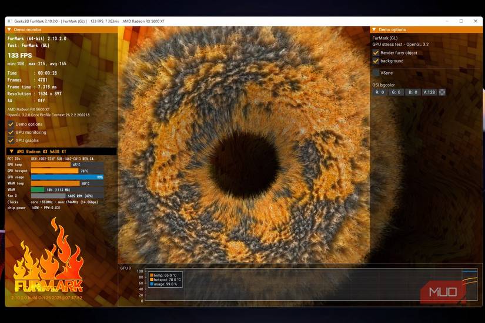Click the OpenGL 3.2.0 Core Profile Context text
Image resolution: width=485 pixels, height=323 pixels.
pos(49,115)
